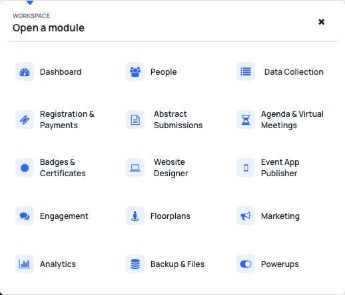The width and height of the screenshot is (345, 295).
Task: Launch Website Designer label
Action: tap(171, 168)
